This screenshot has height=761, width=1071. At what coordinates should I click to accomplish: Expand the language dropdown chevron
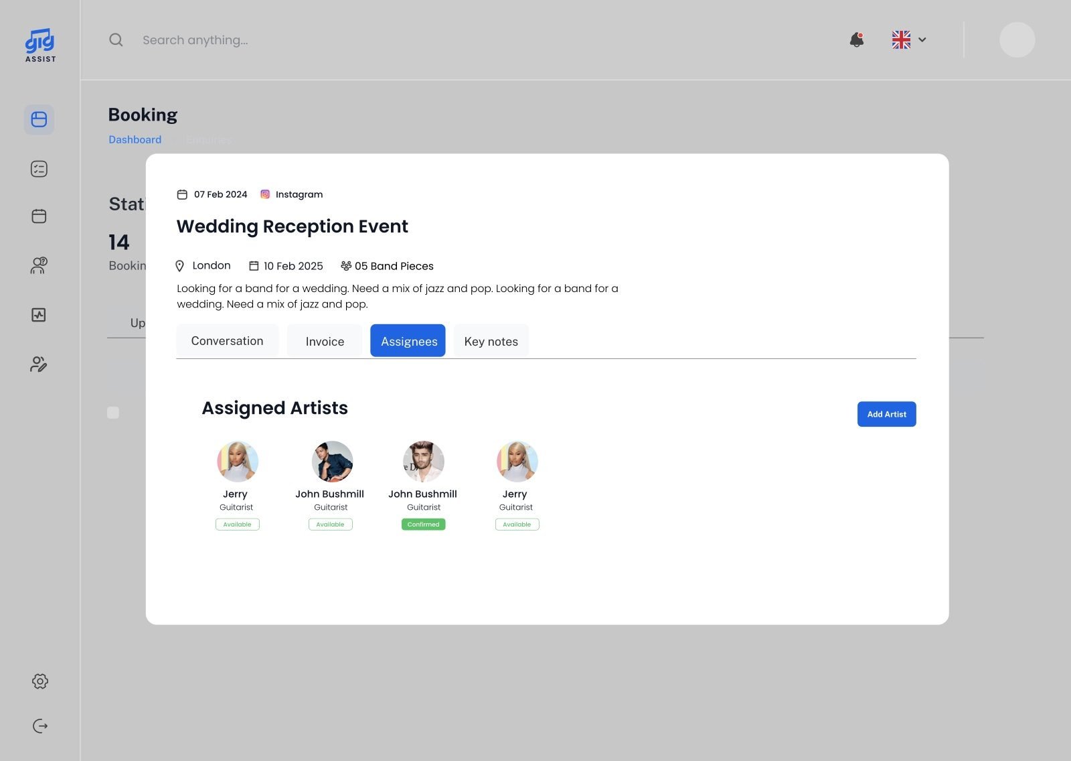coord(922,40)
